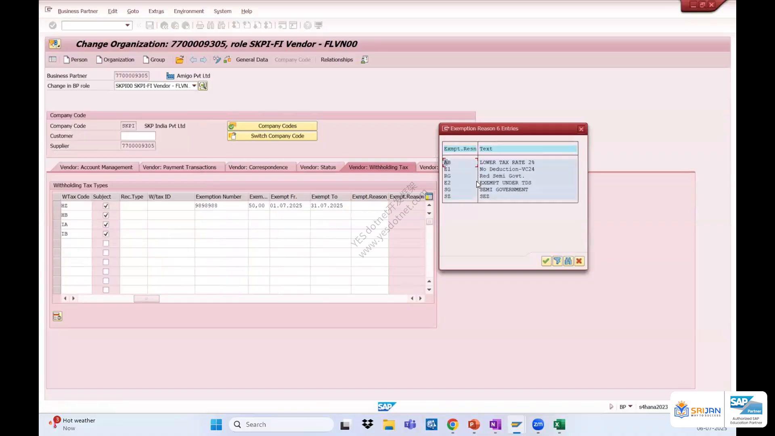Expand the Change in BP role dropdown
The image size is (775, 436).
tap(194, 86)
